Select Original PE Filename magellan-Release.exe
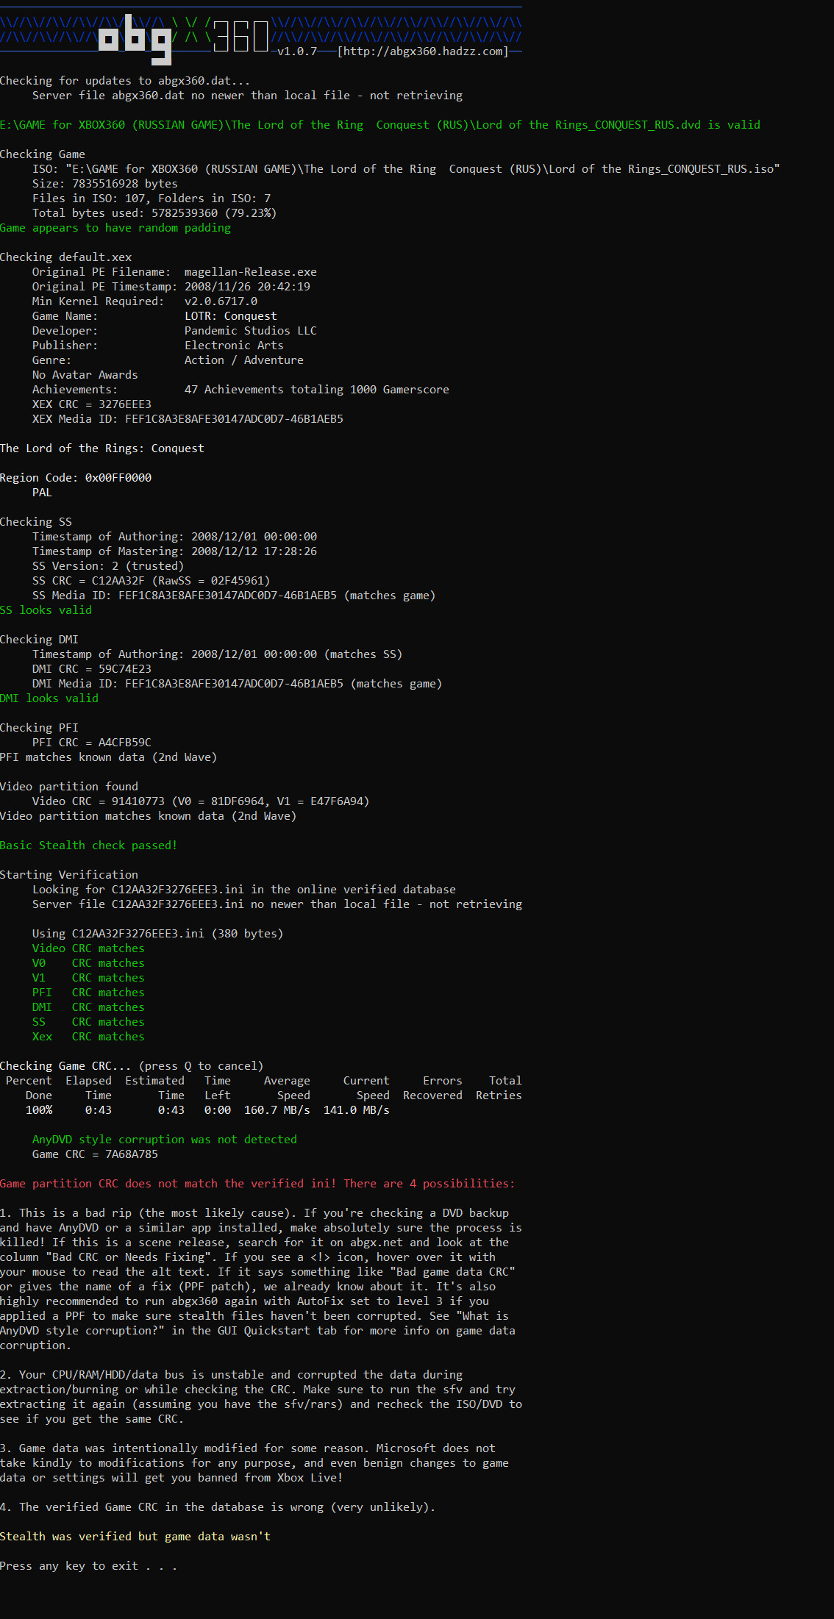This screenshot has height=1619, width=834. 174,272
